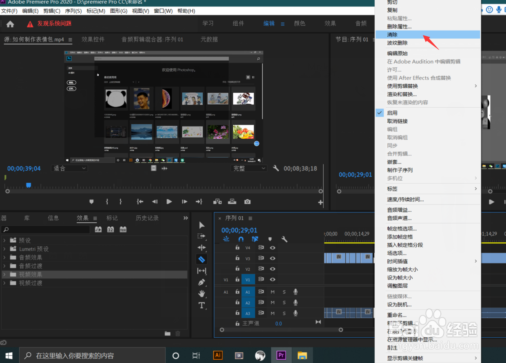Select the Ripple Edit tool

coord(201,248)
